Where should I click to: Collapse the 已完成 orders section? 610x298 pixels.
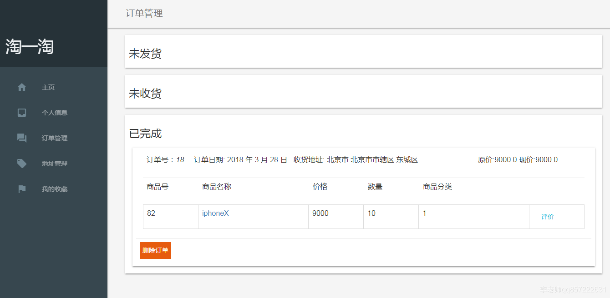[144, 134]
